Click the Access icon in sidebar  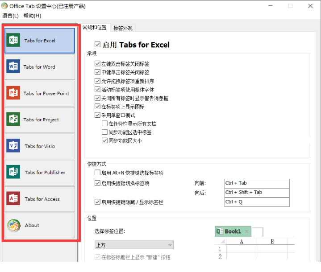click(13, 198)
